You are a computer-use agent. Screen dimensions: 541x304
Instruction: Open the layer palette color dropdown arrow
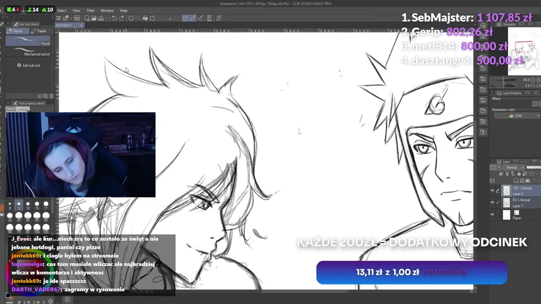click(499, 168)
